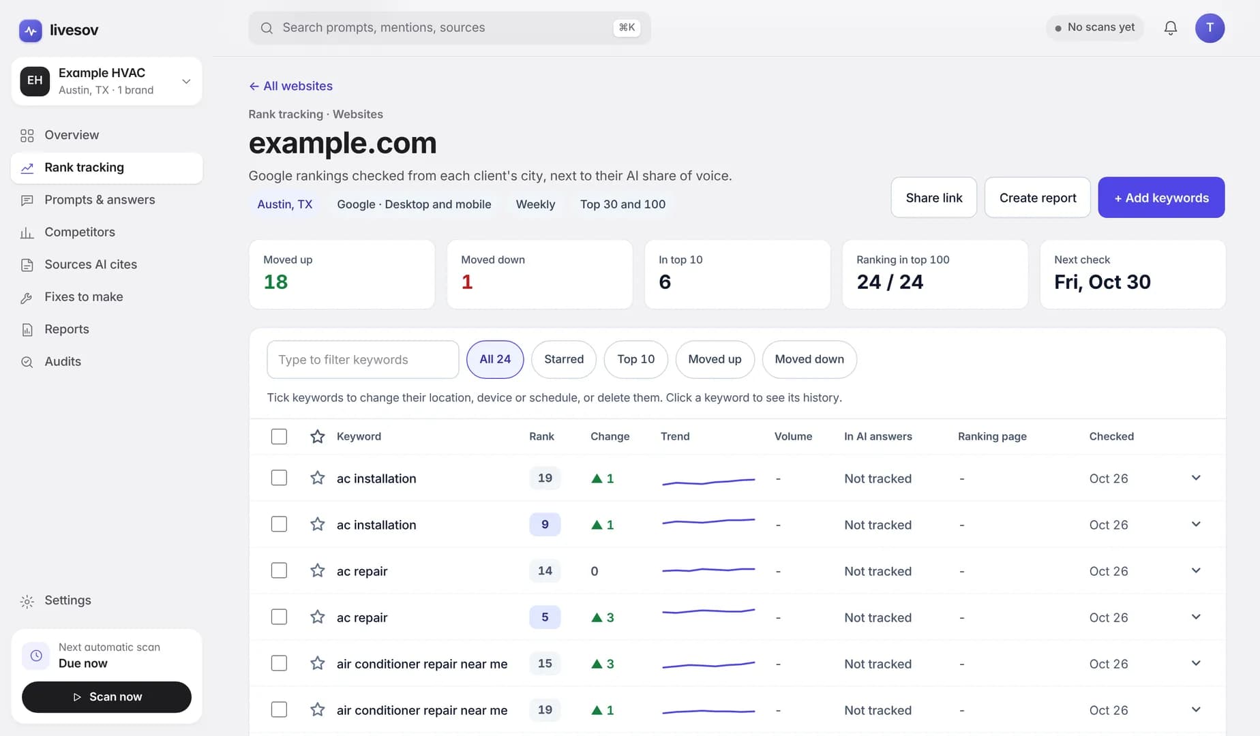Star the ac repair keyword ranked 14
This screenshot has height=736, width=1260.
(x=318, y=570)
